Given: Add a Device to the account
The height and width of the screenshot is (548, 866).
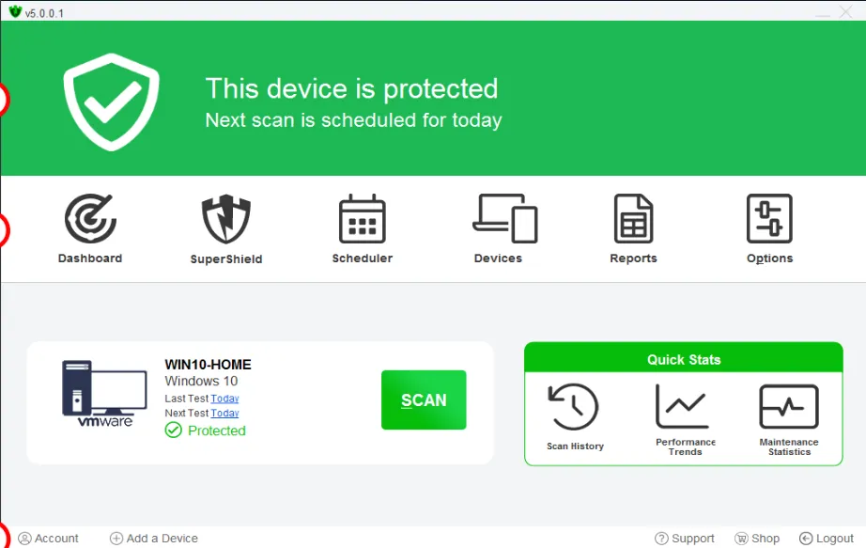Looking at the screenshot, I should (153, 538).
